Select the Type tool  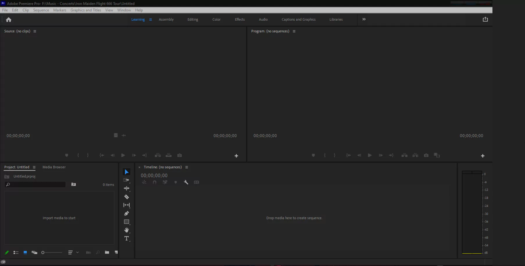126,238
